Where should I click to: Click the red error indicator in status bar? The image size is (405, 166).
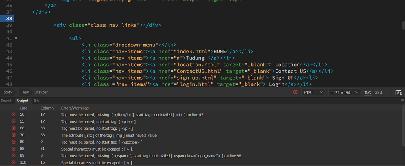coord(295,92)
